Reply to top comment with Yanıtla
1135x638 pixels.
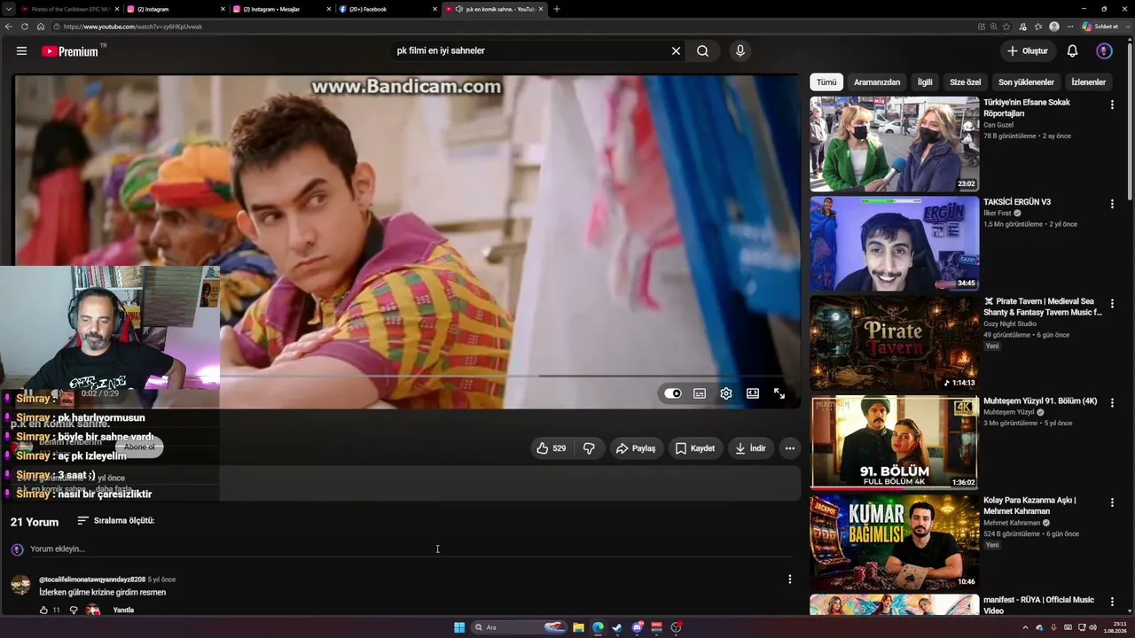pyautogui.click(x=123, y=610)
